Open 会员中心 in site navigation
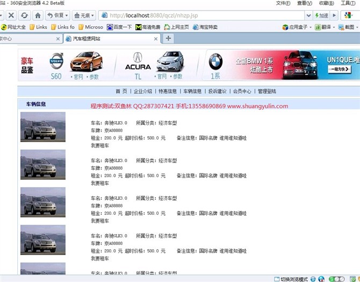Screen dimensions: 360x282 (x=242, y=91)
